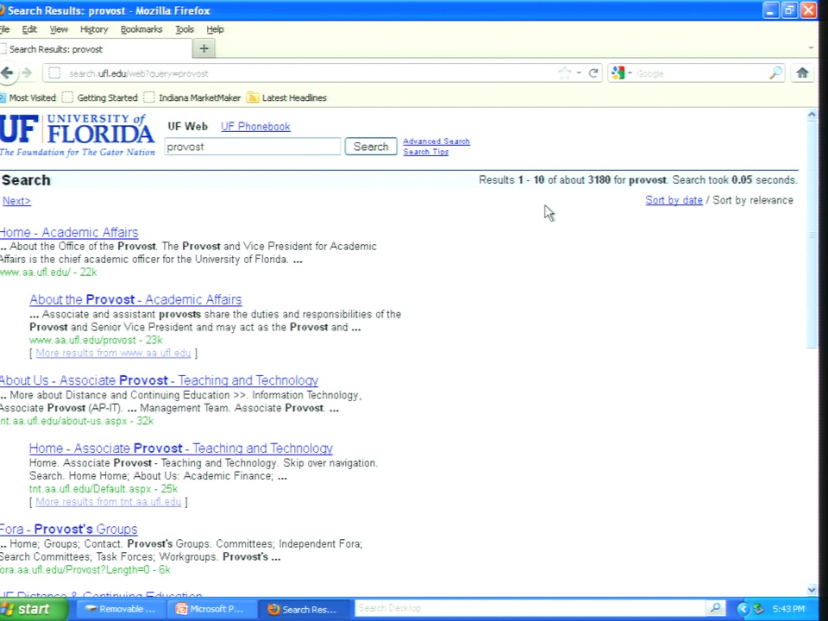828x621 pixels.
Task: Go to the Next> results page
Action: coord(16,201)
